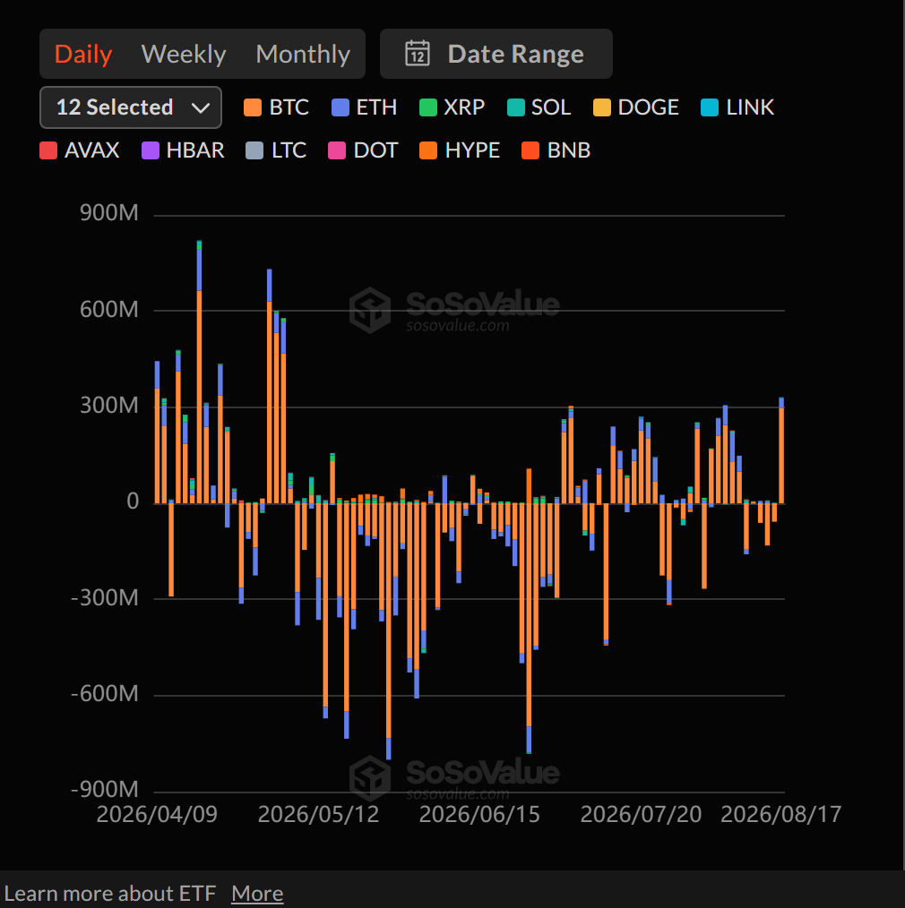Switch to the Daily tab
The height and width of the screenshot is (908, 905).
tap(82, 54)
